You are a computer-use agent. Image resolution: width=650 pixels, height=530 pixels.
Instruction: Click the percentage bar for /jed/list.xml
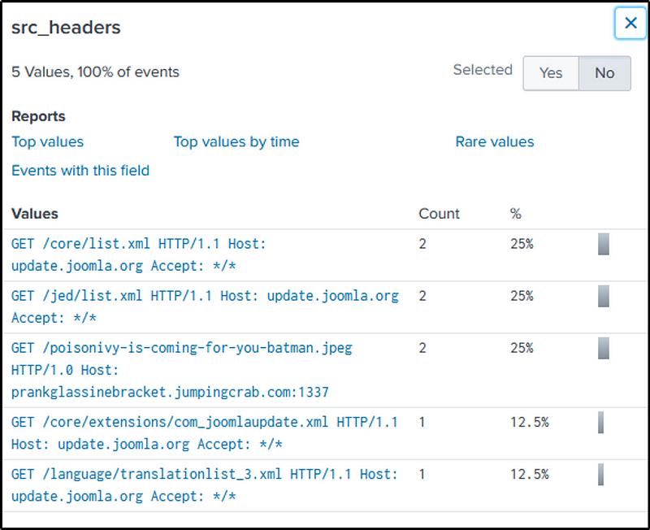pos(603,296)
